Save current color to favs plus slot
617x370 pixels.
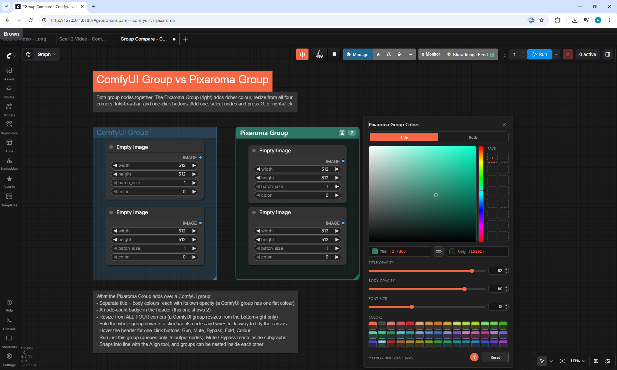pyautogui.click(x=492, y=158)
